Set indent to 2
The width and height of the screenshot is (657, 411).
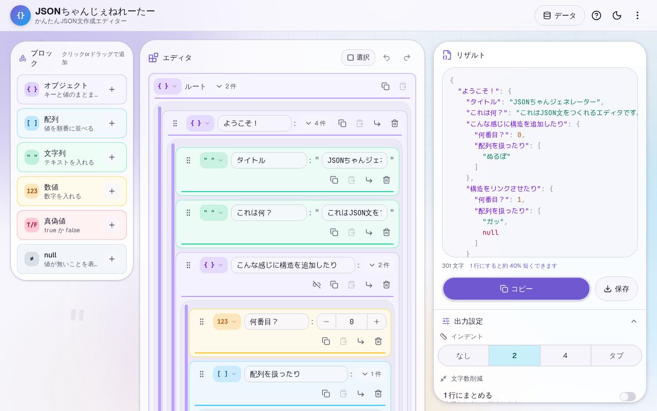[x=514, y=356]
